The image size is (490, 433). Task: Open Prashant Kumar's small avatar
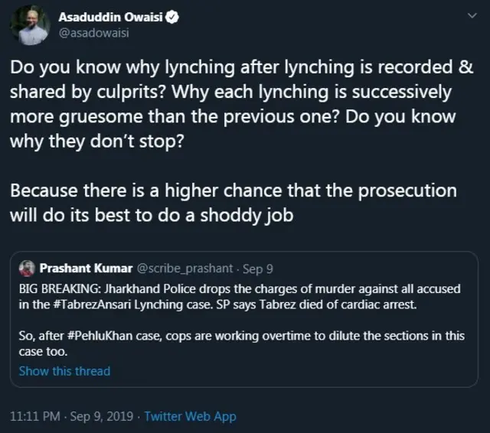[x=27, y=269]
